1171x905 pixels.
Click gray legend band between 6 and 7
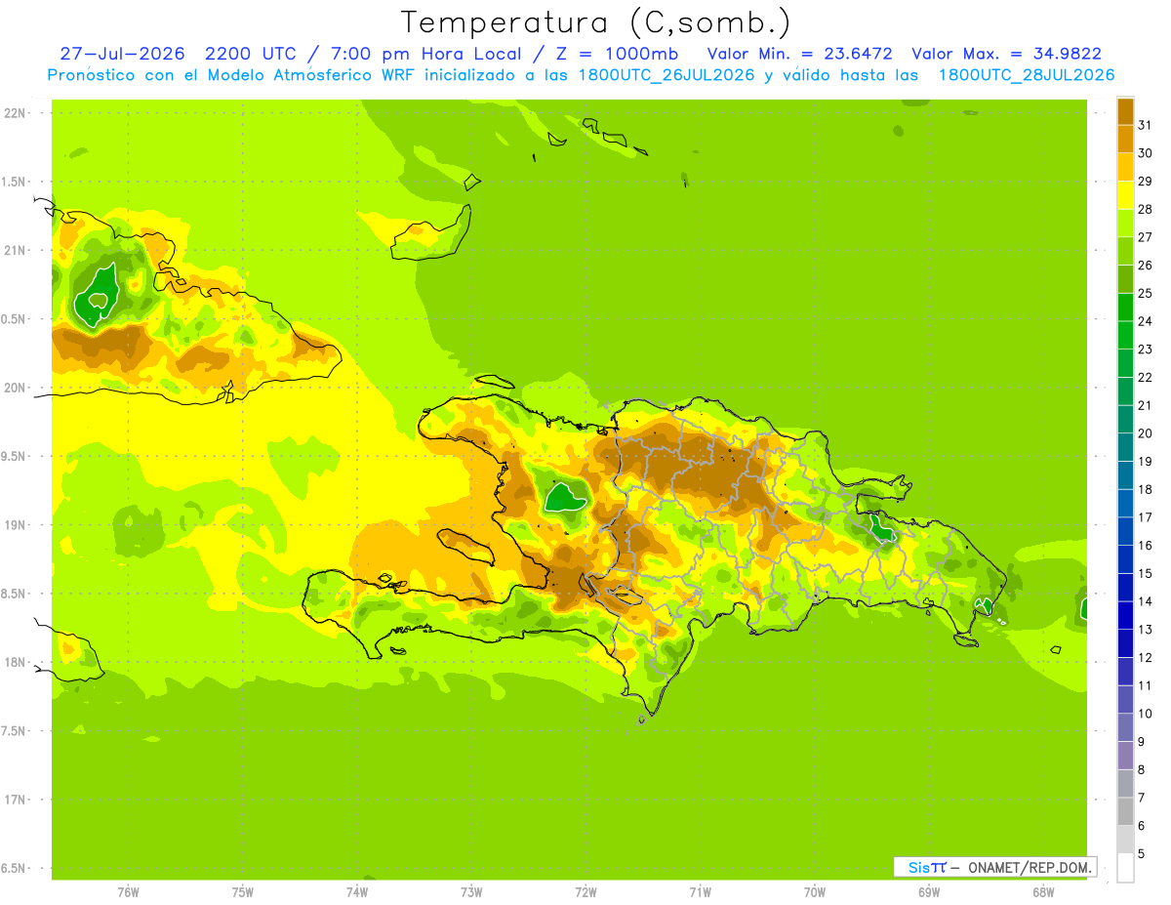(1125, 811)
